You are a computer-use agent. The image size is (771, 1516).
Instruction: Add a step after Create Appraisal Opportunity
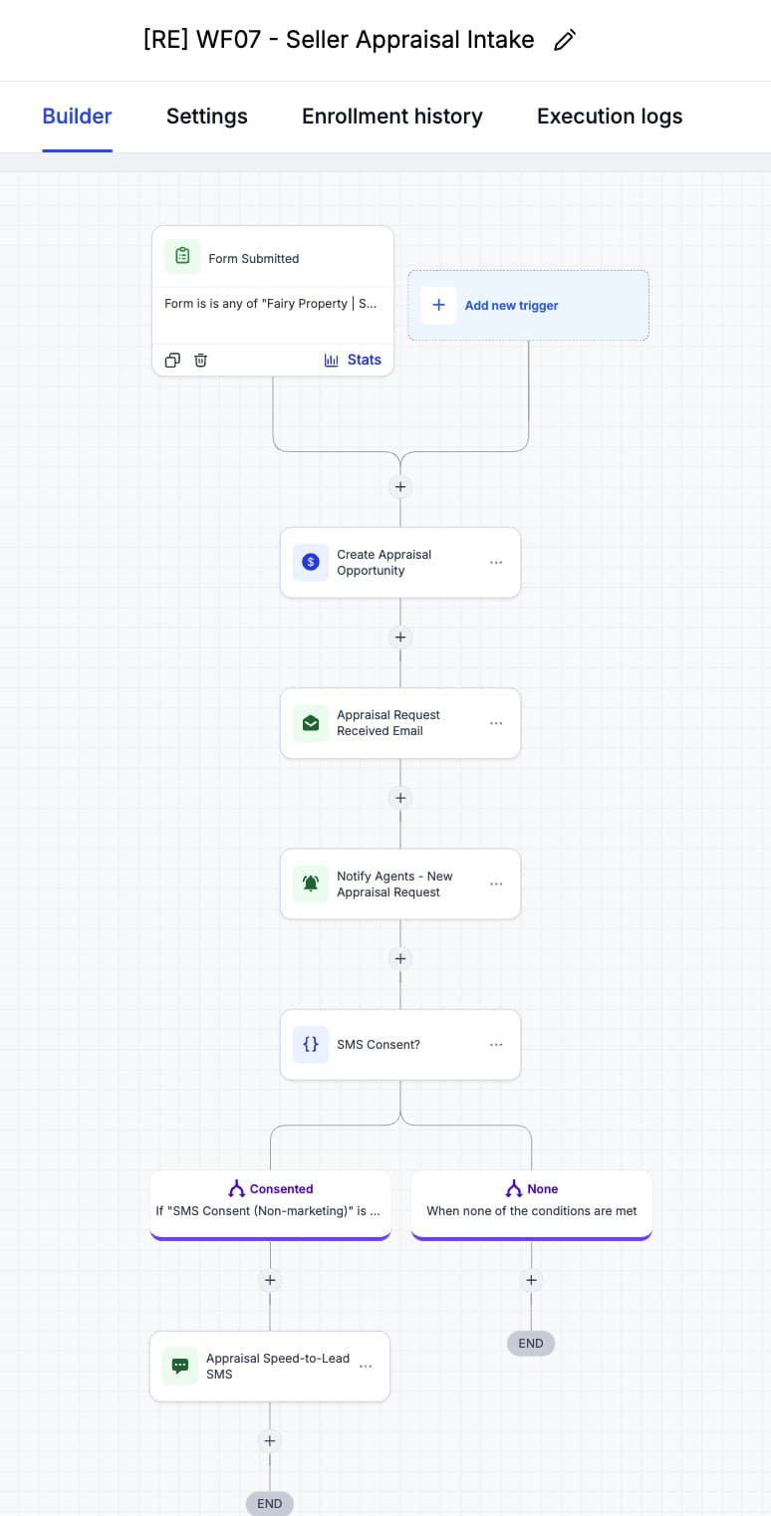(x=400, y=636)
